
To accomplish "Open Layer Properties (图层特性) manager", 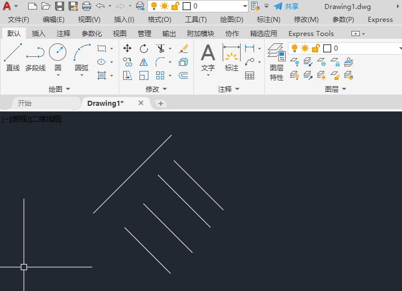I will coord(277,62).
